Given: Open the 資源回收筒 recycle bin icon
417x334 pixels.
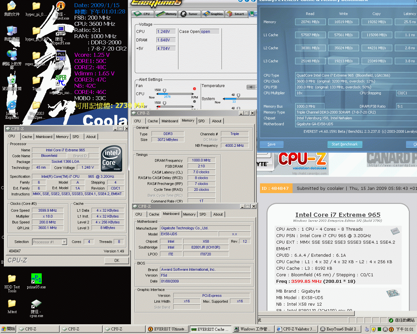Looking at the screenshot, I should (12, 83).
